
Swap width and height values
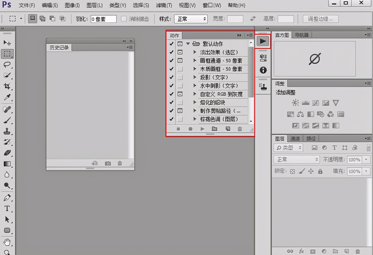(x=253, y=19)
